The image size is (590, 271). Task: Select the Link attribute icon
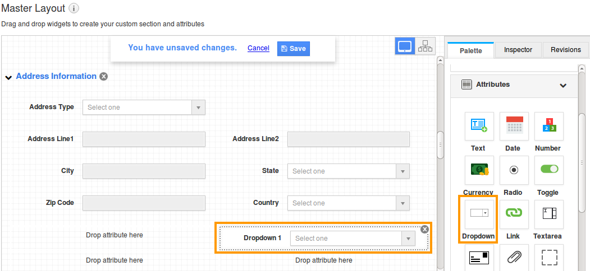click(514, 213)
